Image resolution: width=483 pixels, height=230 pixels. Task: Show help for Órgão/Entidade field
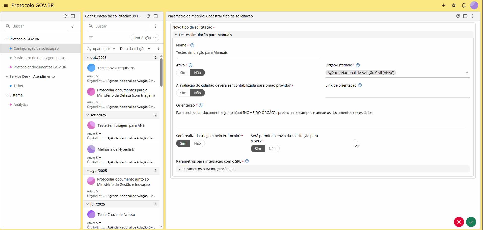tap(358, 65)
